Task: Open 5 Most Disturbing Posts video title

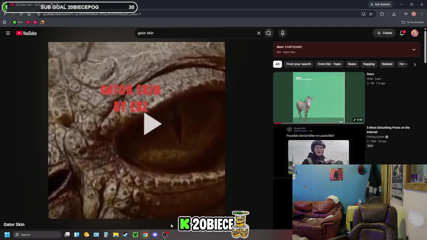Action: point(388,130)
